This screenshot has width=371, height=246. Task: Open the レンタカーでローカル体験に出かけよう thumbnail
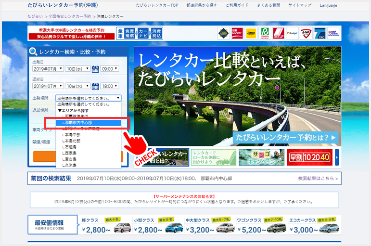pos(214,157)
